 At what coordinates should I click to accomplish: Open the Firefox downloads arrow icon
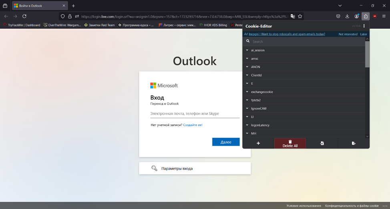[347, 16]
